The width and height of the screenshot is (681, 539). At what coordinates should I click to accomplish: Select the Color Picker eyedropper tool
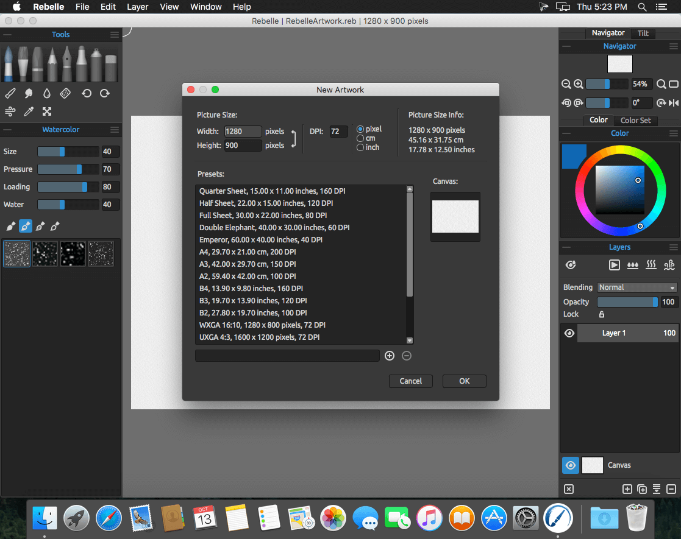pyautogui.click(x=29, y=111)
